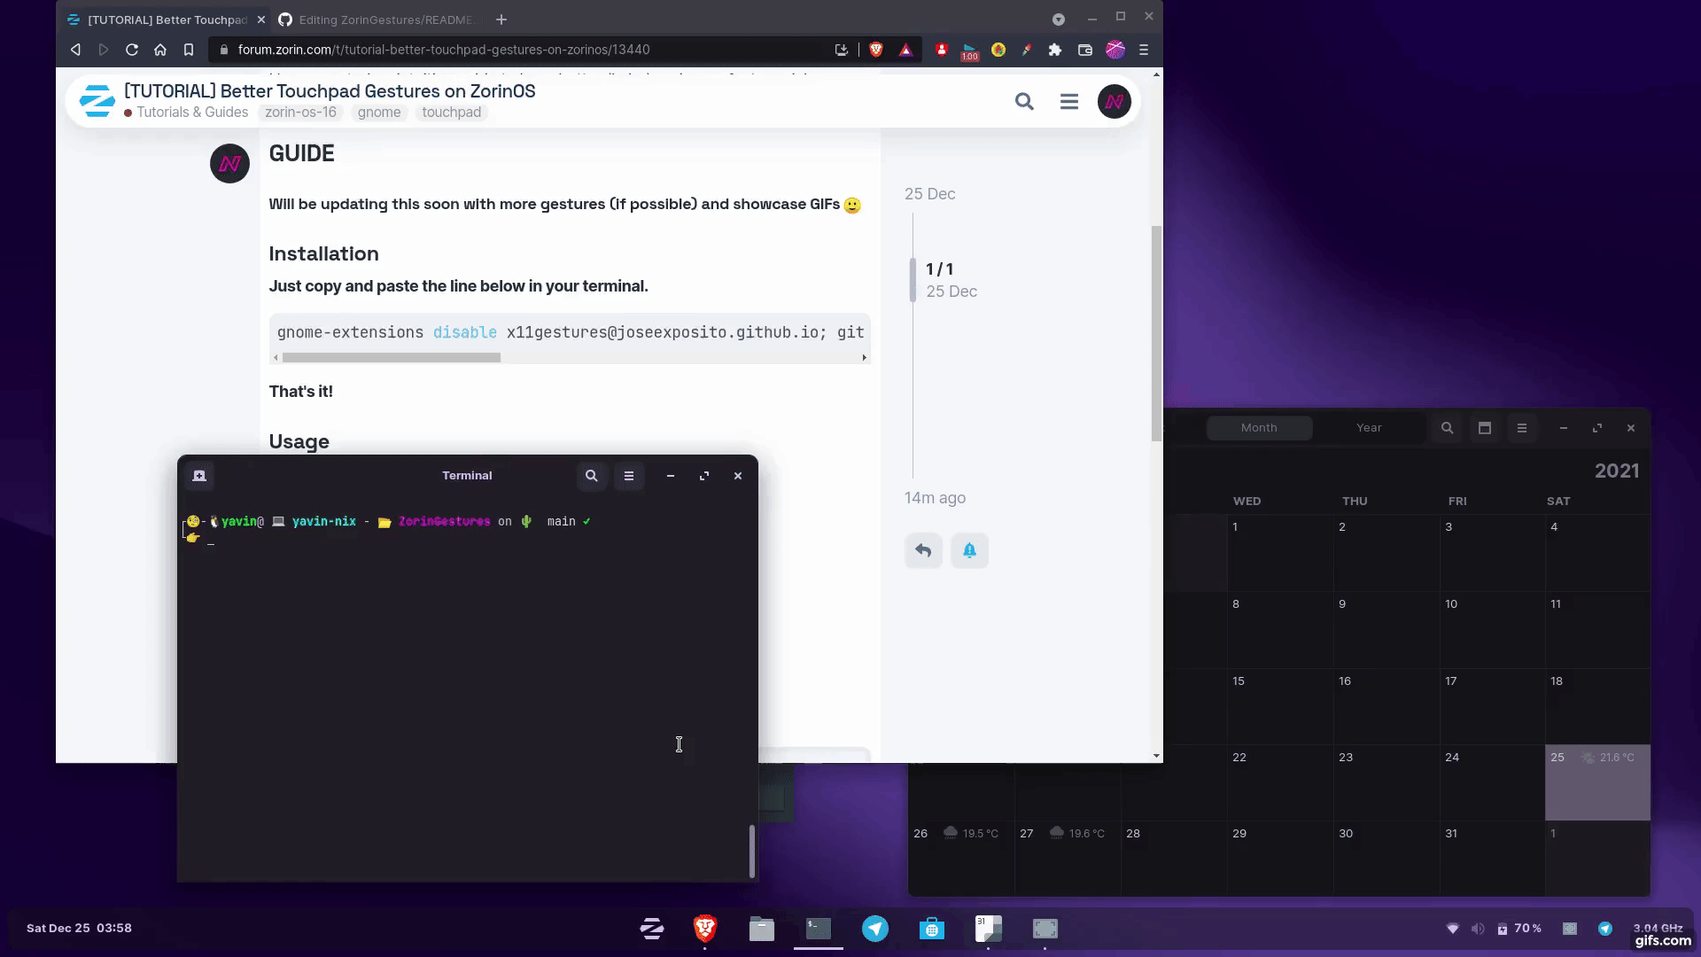Open the Wi-Fi network tray icon
1701x957 pixels.
pyautogui.click(x=1453, y=929)
